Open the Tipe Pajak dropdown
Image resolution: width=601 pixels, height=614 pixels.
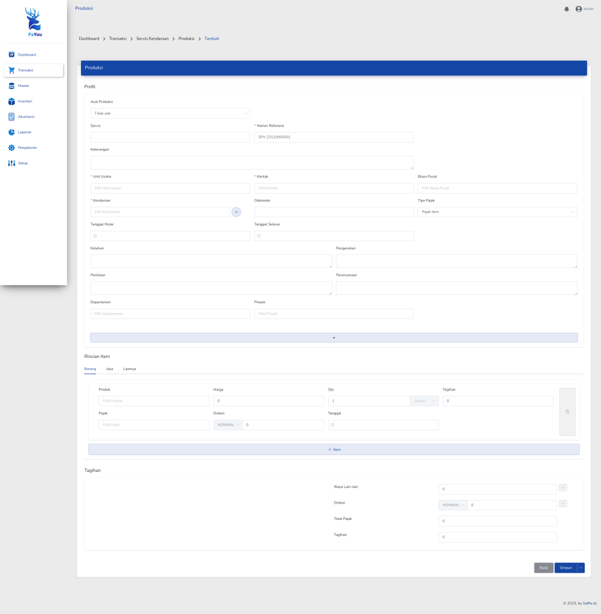click(497, 212)
